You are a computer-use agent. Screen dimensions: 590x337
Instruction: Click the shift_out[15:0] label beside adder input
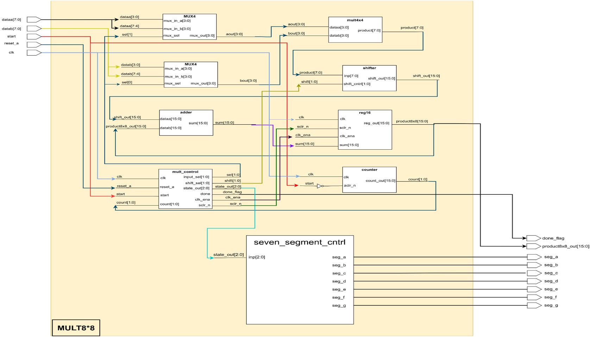click(127, 117)
